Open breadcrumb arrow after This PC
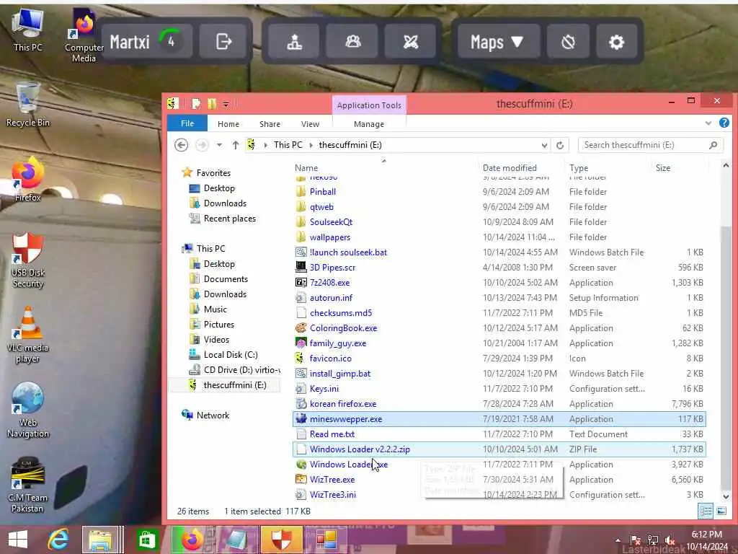The height and width of the screenshot is (554, 738). pyautogui.click(x=311, y=145)
